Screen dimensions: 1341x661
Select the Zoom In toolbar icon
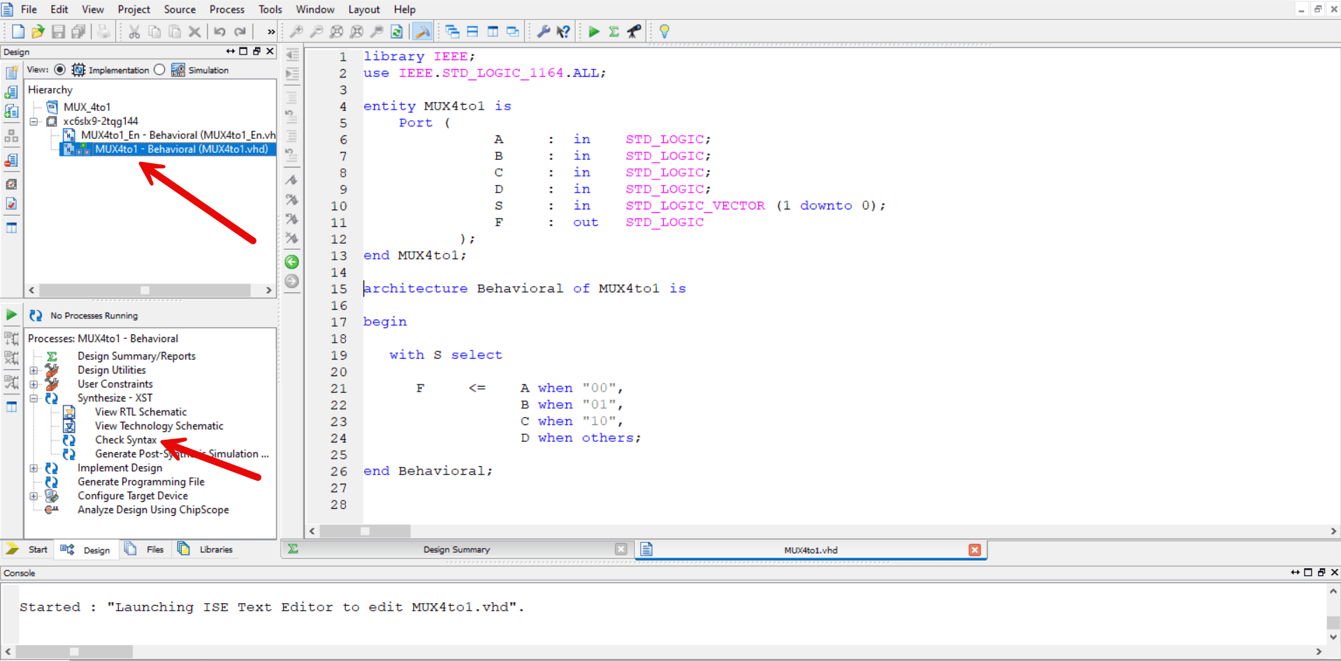click(296, 31)
